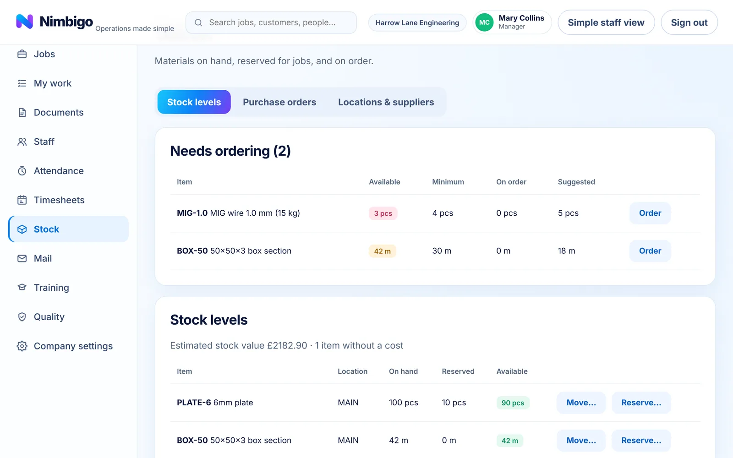Click the 3 pcs available badge

pos(383,213)
